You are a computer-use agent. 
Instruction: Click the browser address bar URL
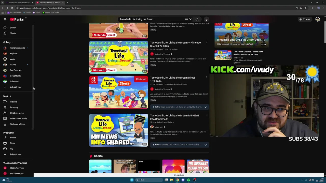coord(50,8)
